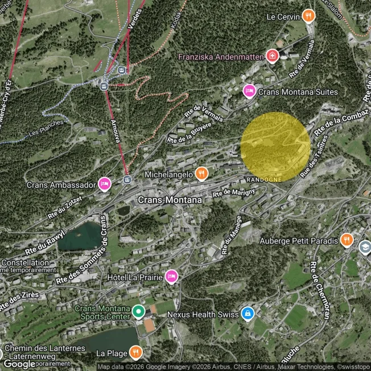Click the La Plage label
This screenshot has height=371, width=371.
point(112,353)
